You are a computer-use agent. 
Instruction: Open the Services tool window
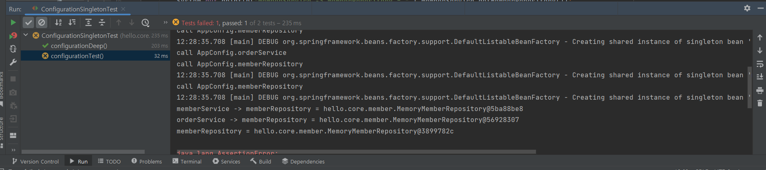(226, 161)
